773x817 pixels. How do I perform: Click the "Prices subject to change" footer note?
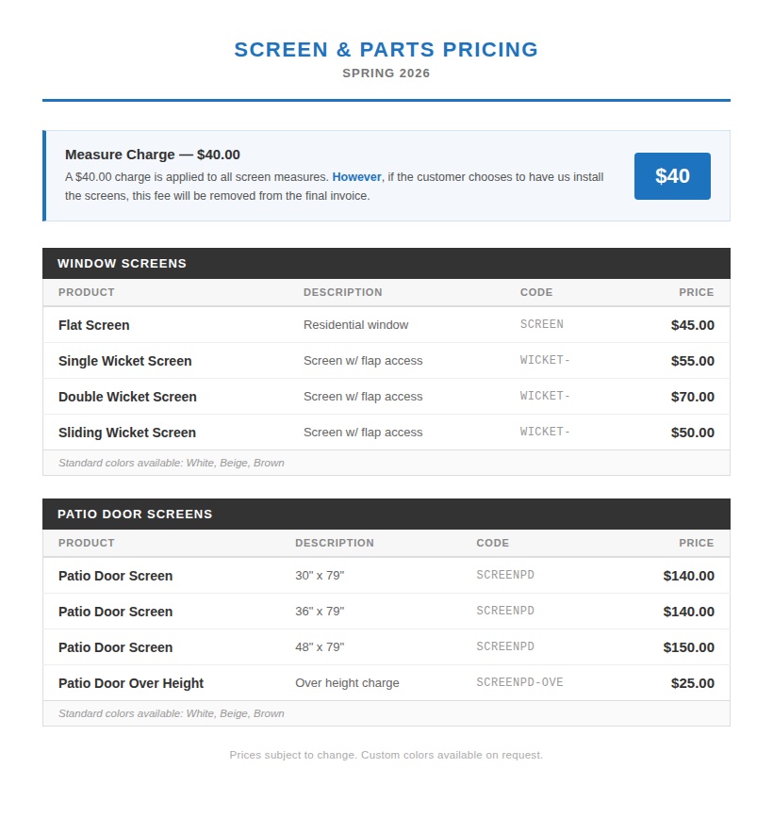pos(386,755)
